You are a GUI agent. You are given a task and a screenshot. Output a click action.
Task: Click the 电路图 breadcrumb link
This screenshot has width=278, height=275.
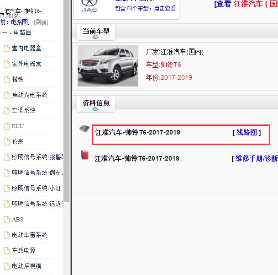pos(19,22)
